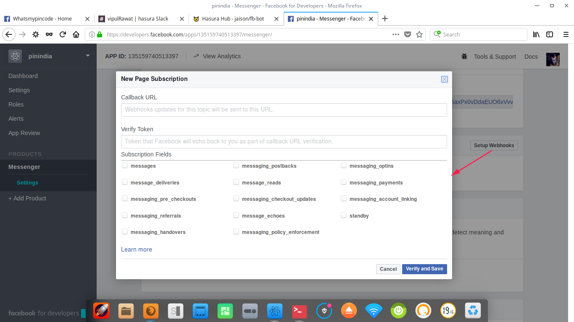The height and width of the screenshot is (322, 574).
Task: Click the gear icon in Firefox toolbar
Action: click(x=36, y=34)
